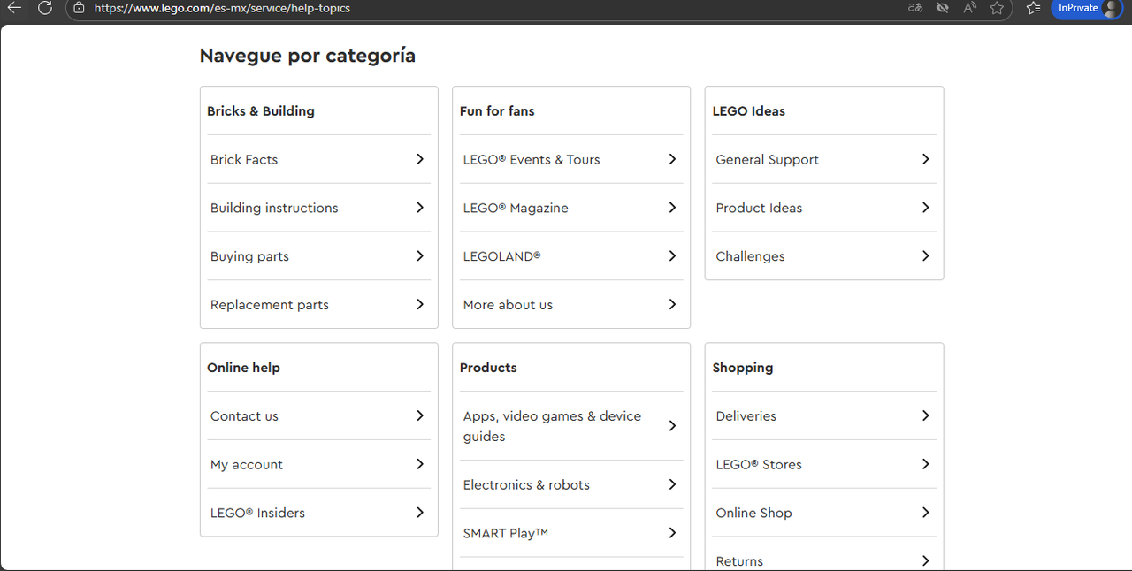Click the browser back arrow
This screenshot has height=571, width=1132.
14,8
